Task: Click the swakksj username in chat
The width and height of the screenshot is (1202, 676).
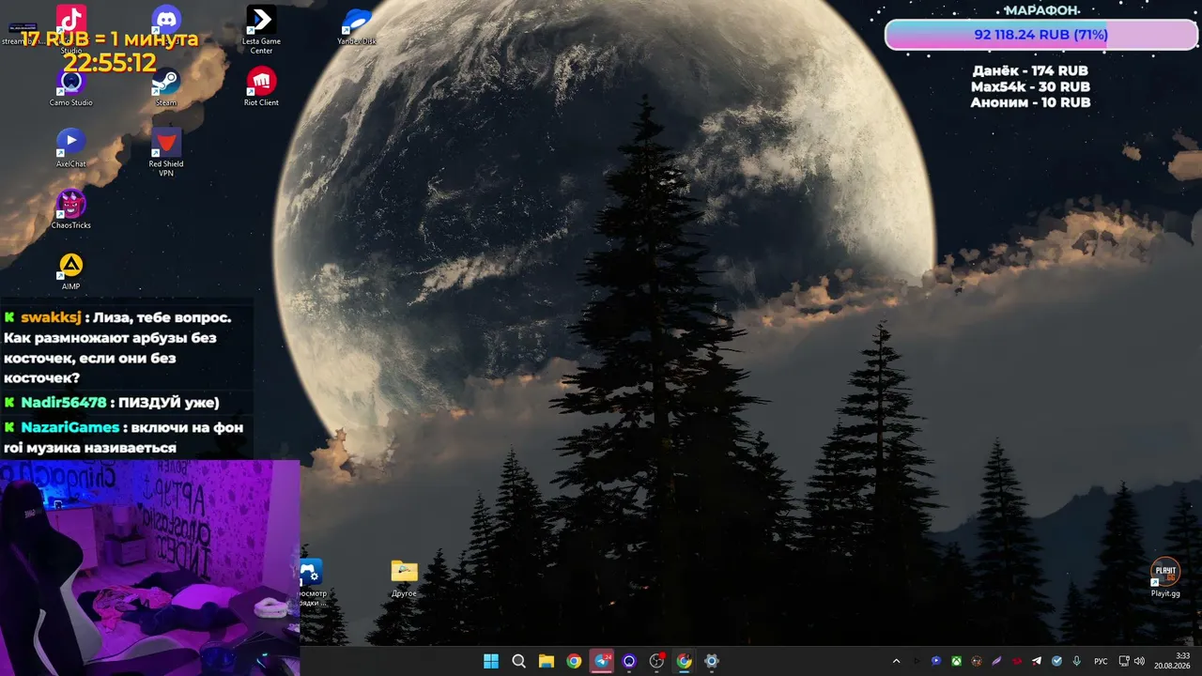Action: [x=51, y=317]
